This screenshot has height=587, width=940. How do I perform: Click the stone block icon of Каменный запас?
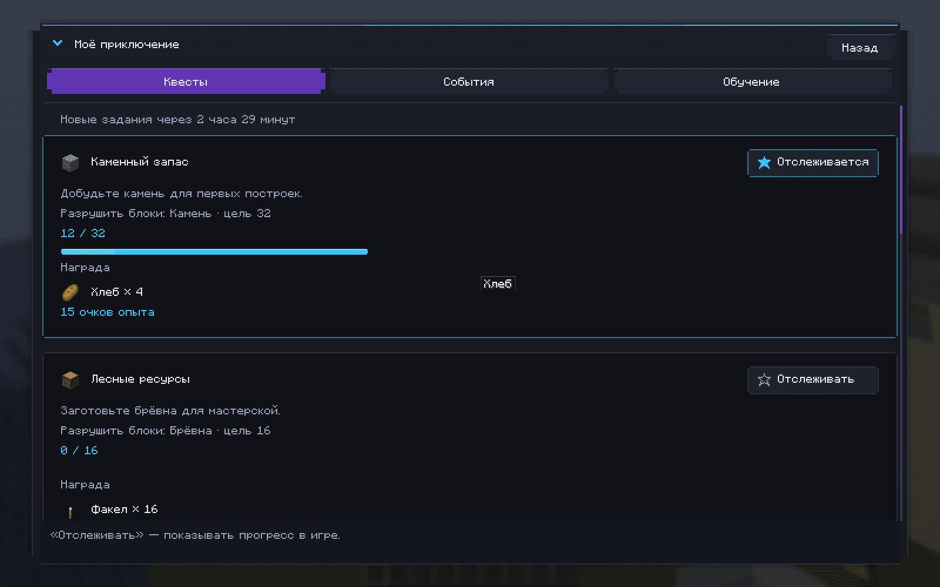point(70,163)
